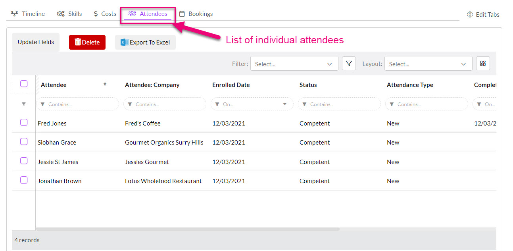
Task: Click Export To Excel button
Action: 145,42
